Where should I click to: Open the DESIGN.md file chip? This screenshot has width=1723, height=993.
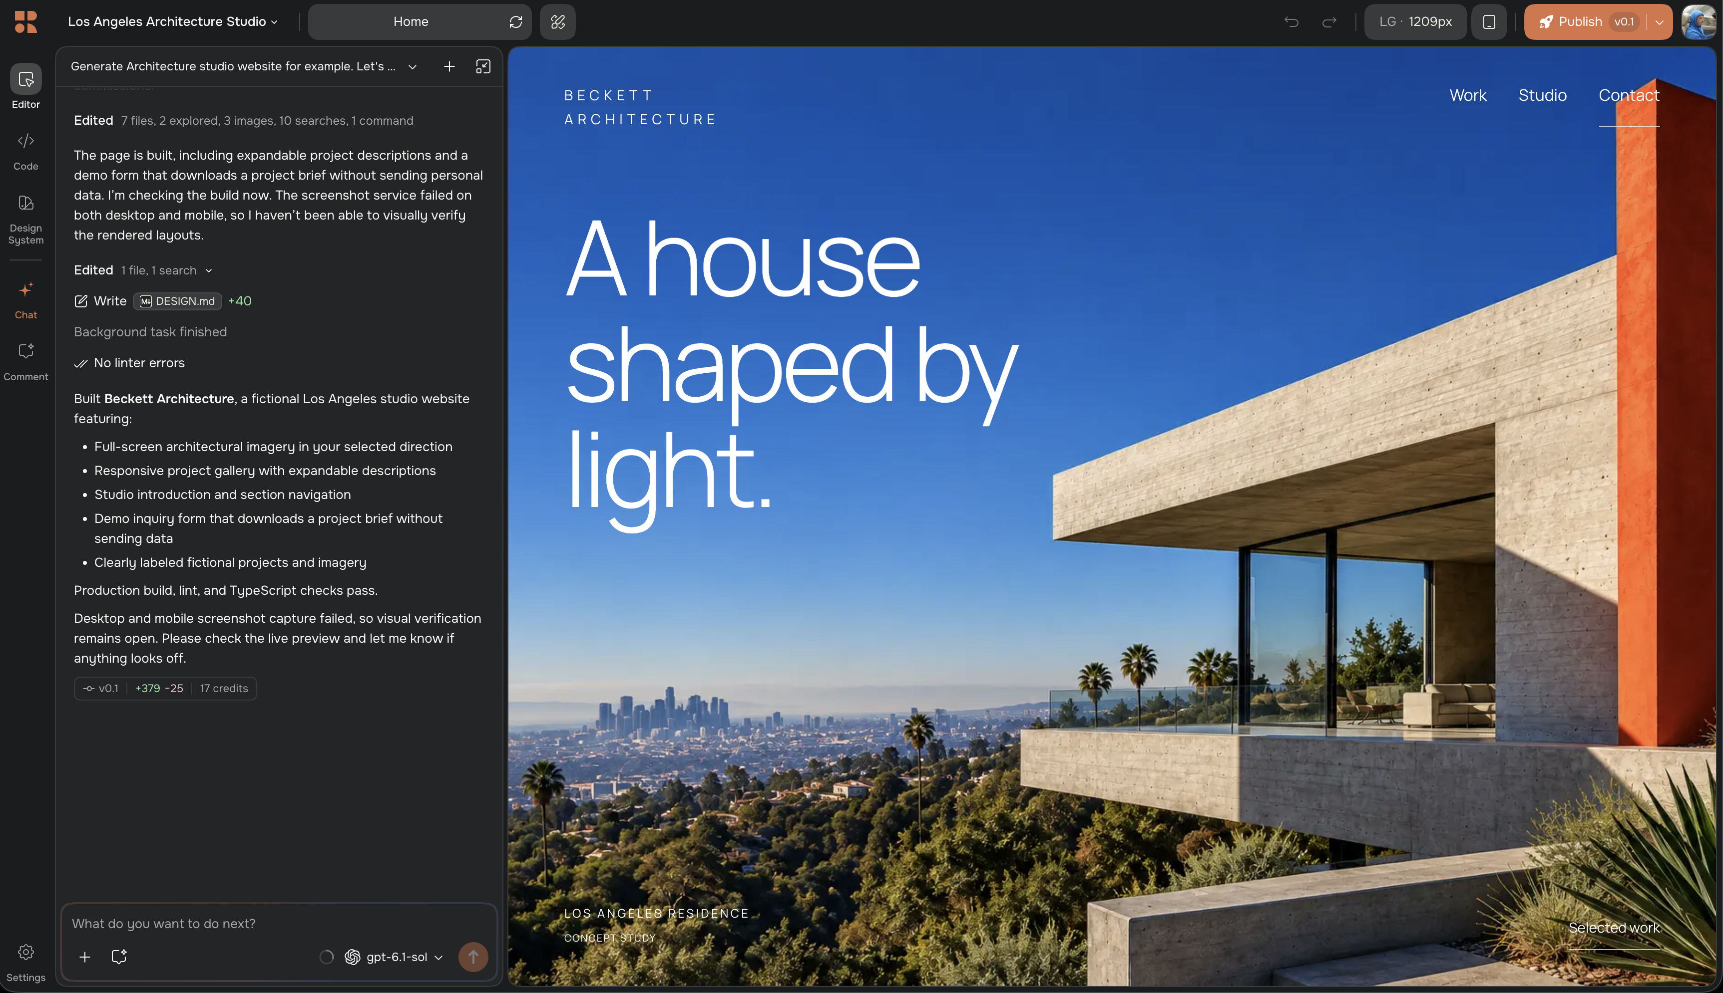[177, 301]
